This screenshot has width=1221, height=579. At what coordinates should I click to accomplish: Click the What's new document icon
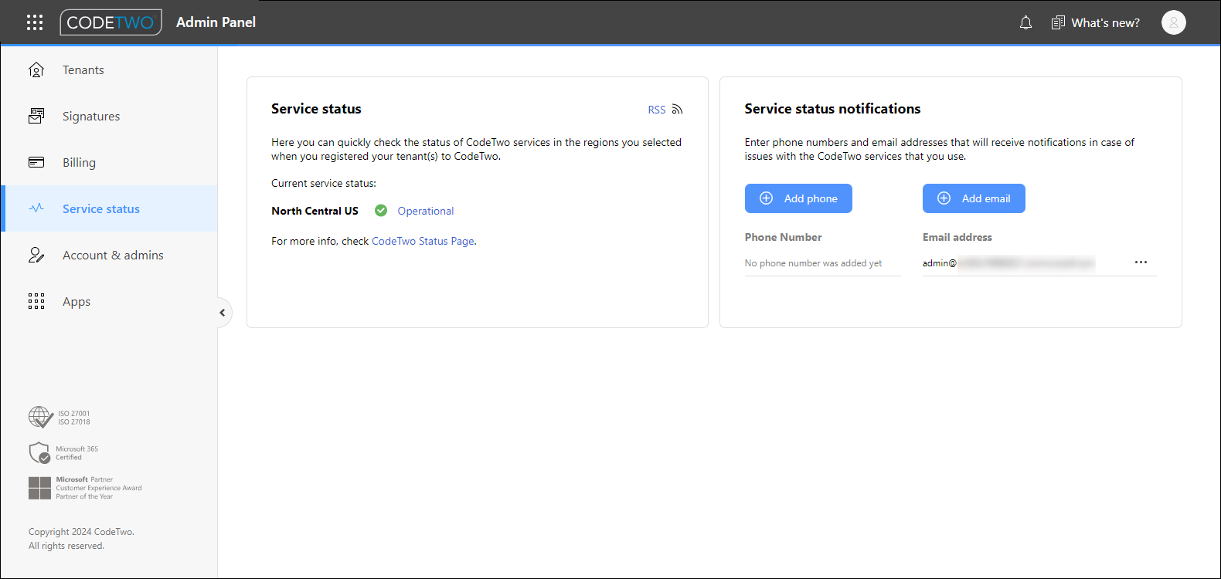point(1058,22)
